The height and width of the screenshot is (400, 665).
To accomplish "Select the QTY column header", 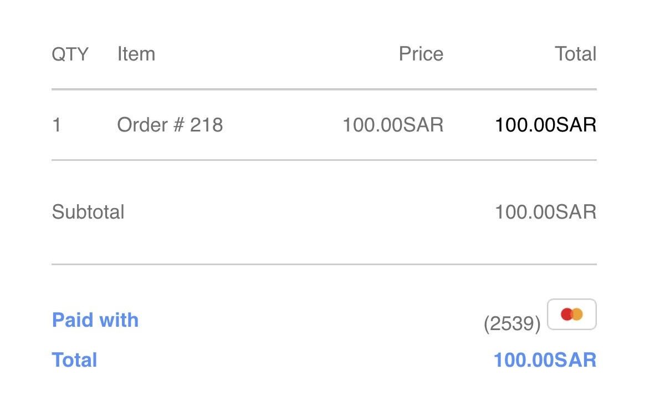I will 70,54.
